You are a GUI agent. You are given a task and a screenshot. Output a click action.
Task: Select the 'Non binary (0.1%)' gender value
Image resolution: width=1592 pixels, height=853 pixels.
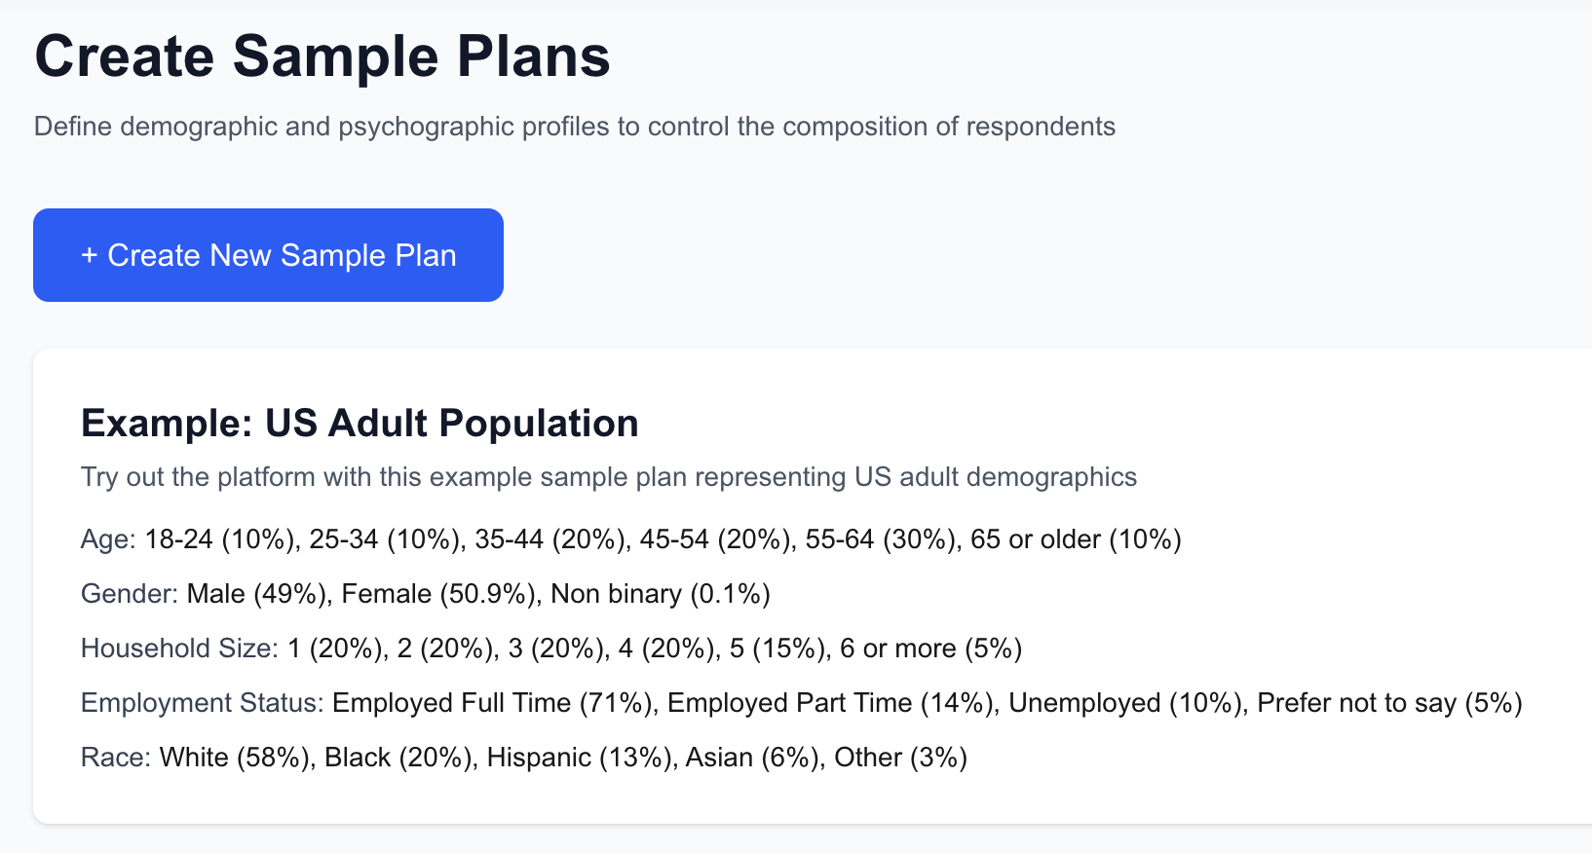click(661, 594)
